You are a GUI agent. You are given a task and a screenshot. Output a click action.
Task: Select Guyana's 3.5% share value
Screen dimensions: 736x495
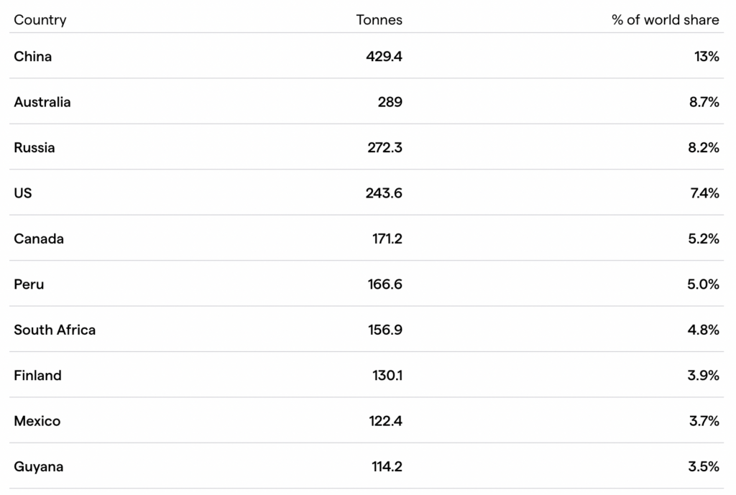click(x=704, y=466)
